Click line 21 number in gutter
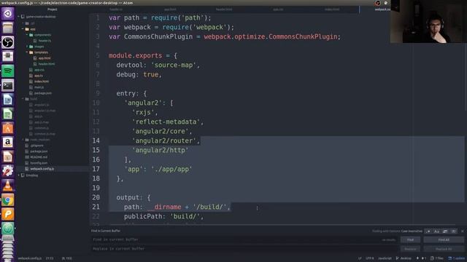The image size is (467, 262). click(x=96, y=207)
